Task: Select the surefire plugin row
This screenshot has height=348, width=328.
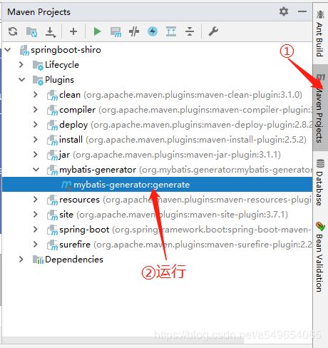Action: [158, 245]
